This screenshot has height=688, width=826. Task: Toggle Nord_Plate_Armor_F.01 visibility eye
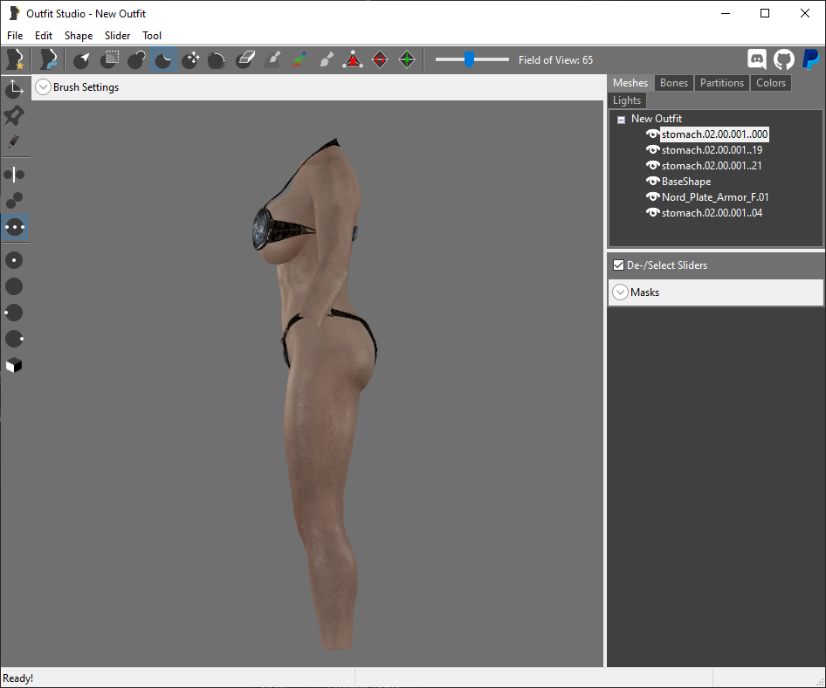(x=653, y=196)
